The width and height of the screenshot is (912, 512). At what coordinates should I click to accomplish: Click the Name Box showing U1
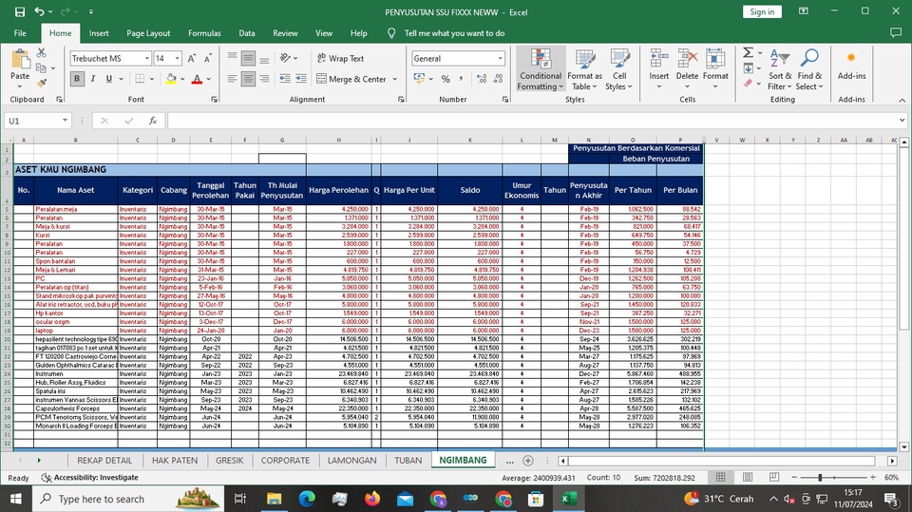coord(33,121)
